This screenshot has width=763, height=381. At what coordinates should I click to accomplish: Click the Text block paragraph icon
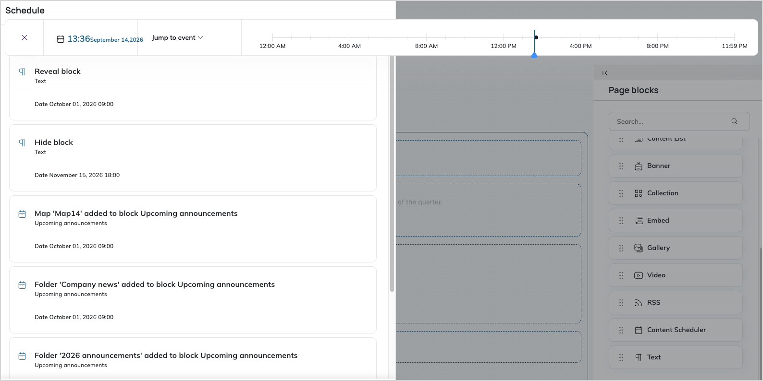pos(639,357)
